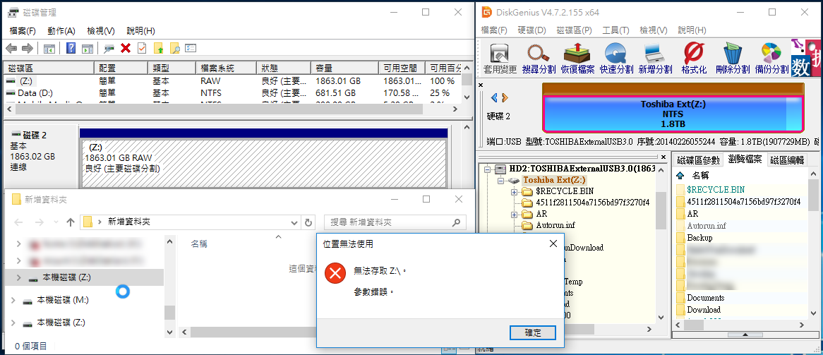Click Forward arrow in Disk Management toolbar

(x=28, y=48)
